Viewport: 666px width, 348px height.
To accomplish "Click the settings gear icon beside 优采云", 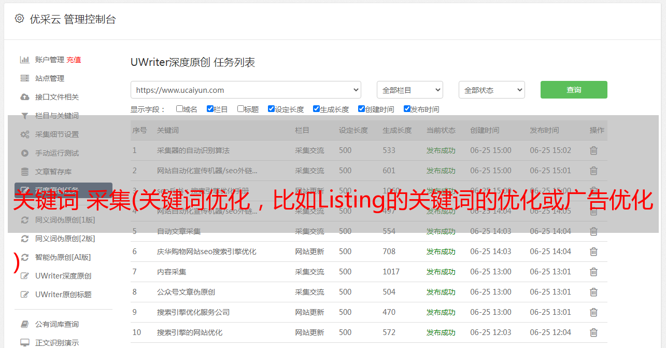I will coord(19,19).
